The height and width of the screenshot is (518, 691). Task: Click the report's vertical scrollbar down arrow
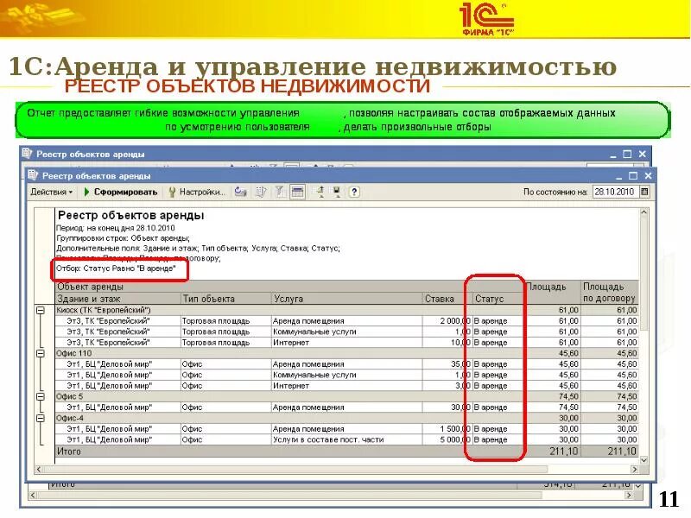[643, 460]
